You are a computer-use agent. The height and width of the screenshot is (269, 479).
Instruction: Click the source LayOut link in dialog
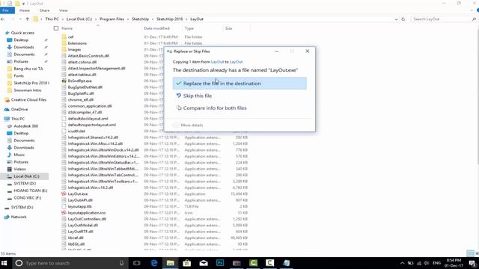coord(217,61)
